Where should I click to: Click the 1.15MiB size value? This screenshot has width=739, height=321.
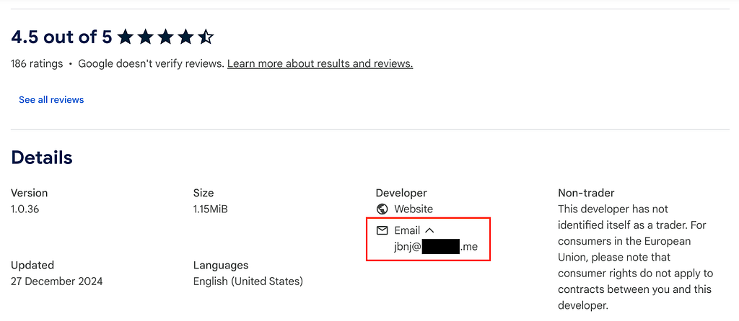pos(210,209)
